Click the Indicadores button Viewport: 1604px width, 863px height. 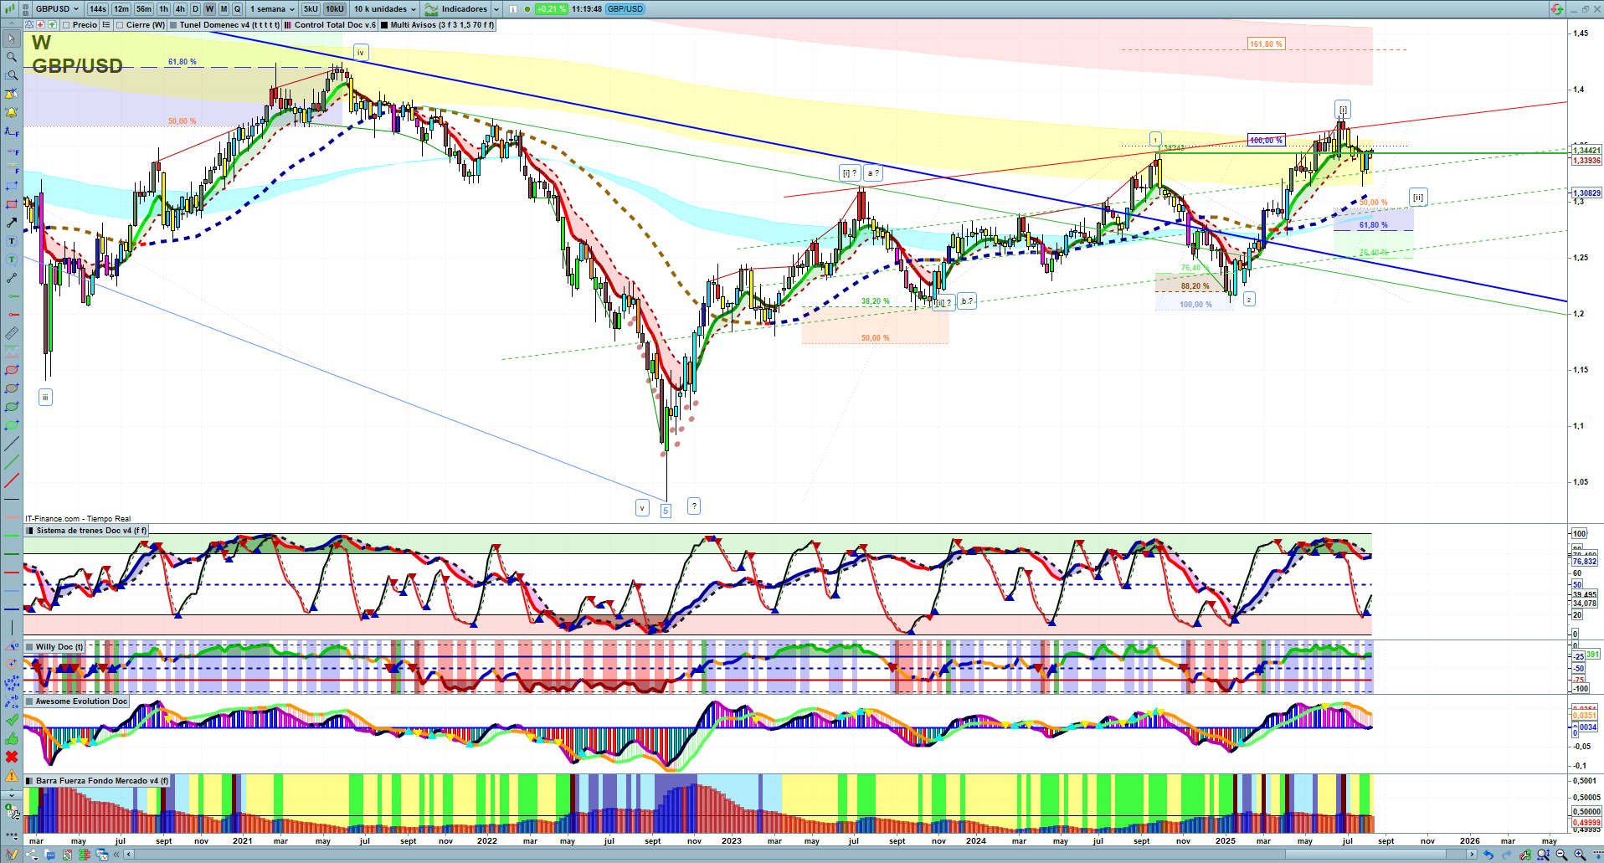[x=457, y=9]
